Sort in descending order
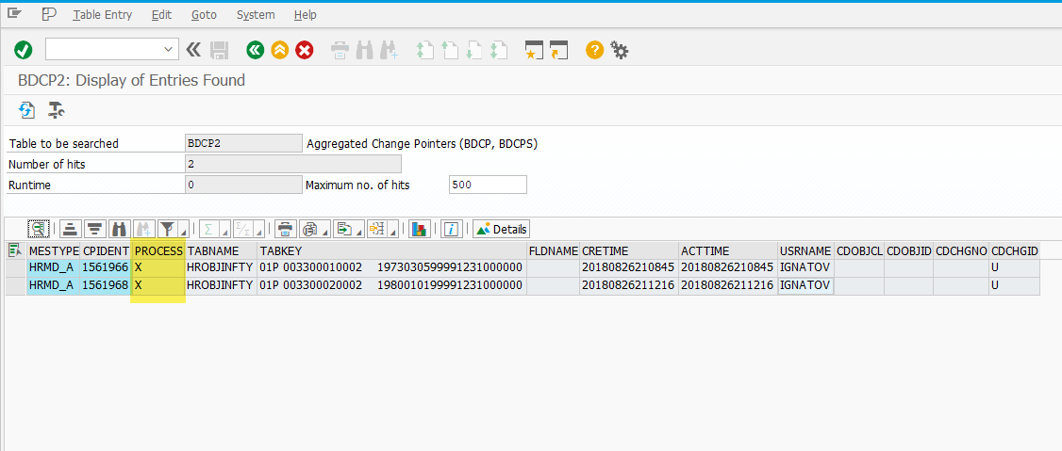The height and width of the screenshot is (451, 1062). [x=95, y=229]
